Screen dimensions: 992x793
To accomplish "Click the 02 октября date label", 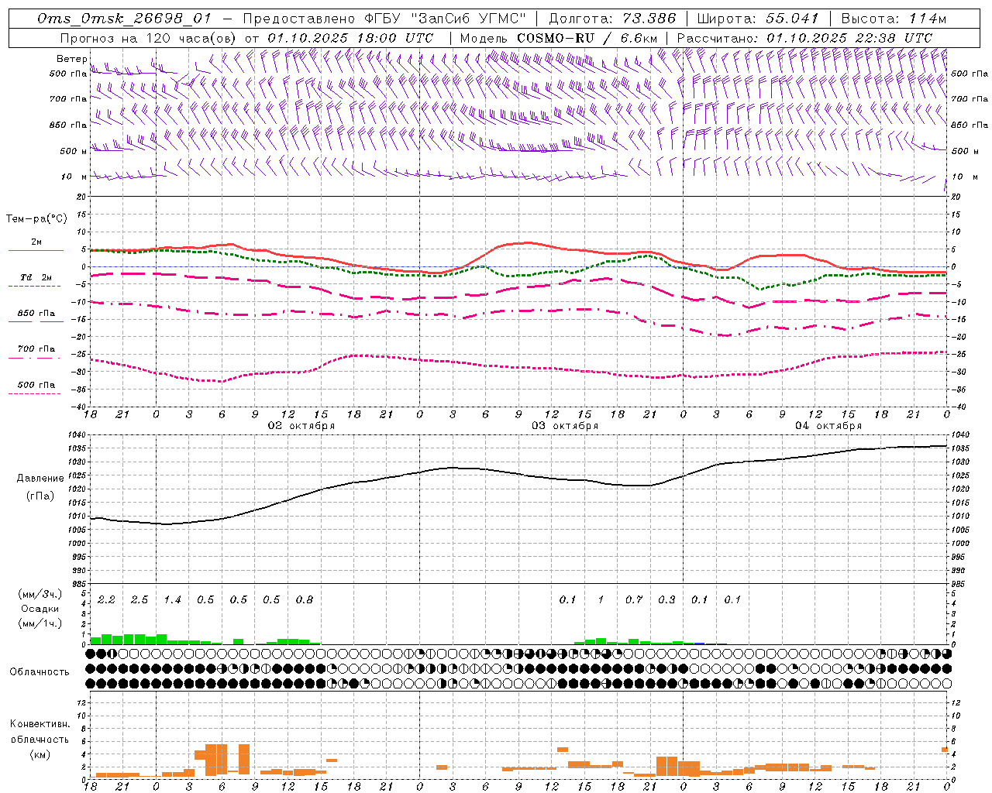I will tap(301, 425).
